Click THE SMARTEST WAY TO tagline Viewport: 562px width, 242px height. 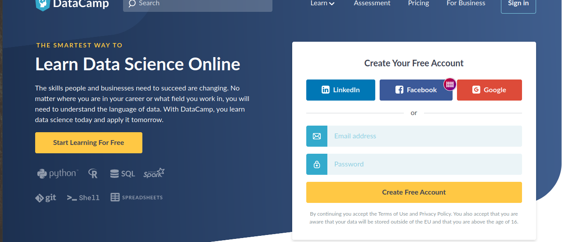(80, 45)
